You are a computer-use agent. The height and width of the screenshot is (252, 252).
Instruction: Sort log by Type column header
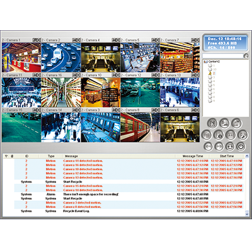coord(51,156)
